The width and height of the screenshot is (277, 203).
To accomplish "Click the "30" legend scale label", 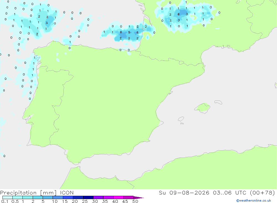I will (95, 201).
